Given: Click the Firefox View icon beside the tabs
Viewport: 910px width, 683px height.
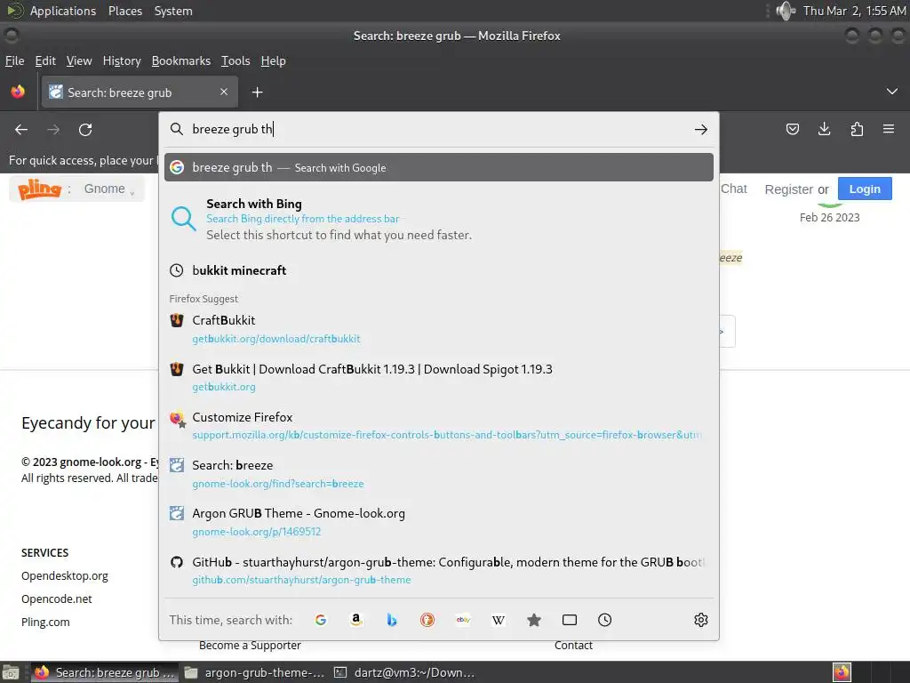Looking at the screenshot, I should tap(18, 92).
